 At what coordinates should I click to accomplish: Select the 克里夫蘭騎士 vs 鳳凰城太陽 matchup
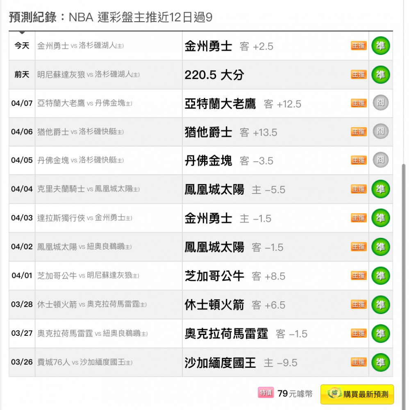[x=89, y=189]
